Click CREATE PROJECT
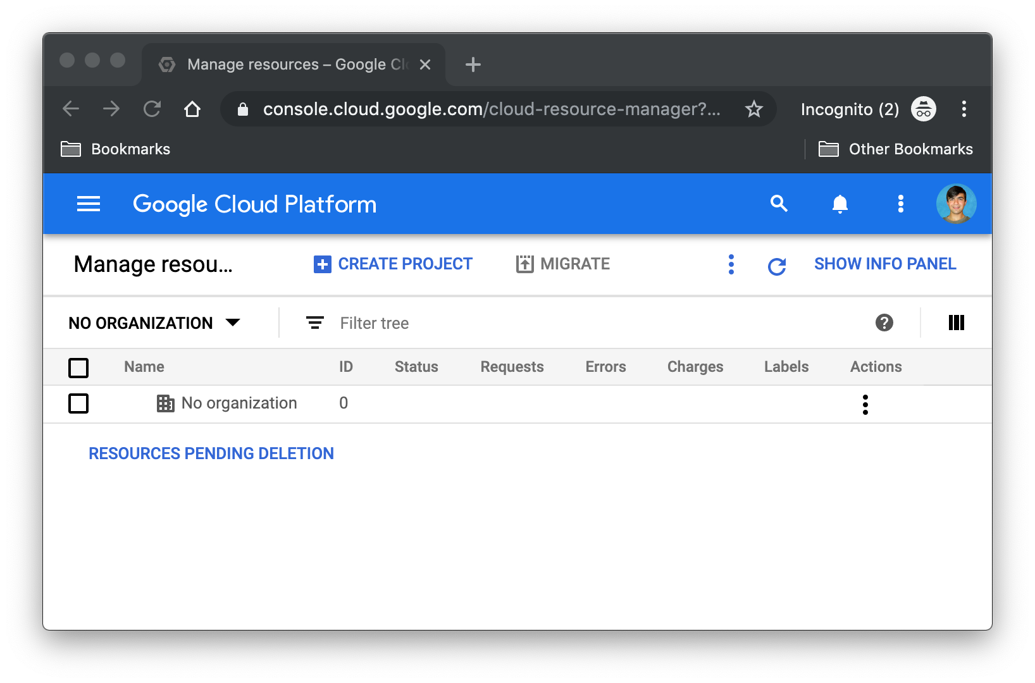Image resolution: width=1035 pixels, height=683 pixels. point(393,264)
